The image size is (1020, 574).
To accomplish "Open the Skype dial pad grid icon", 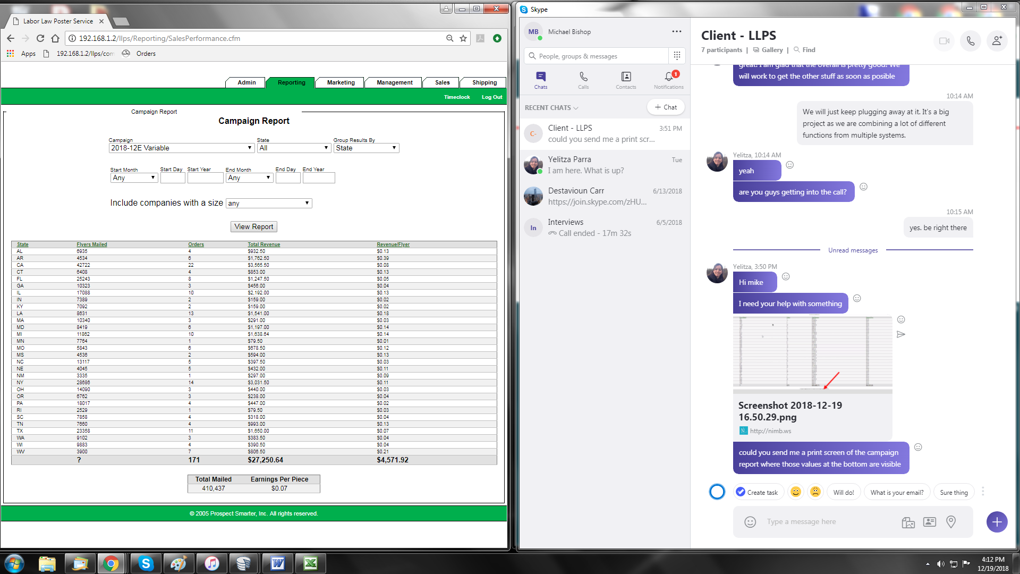I will [x=677, y=56].
